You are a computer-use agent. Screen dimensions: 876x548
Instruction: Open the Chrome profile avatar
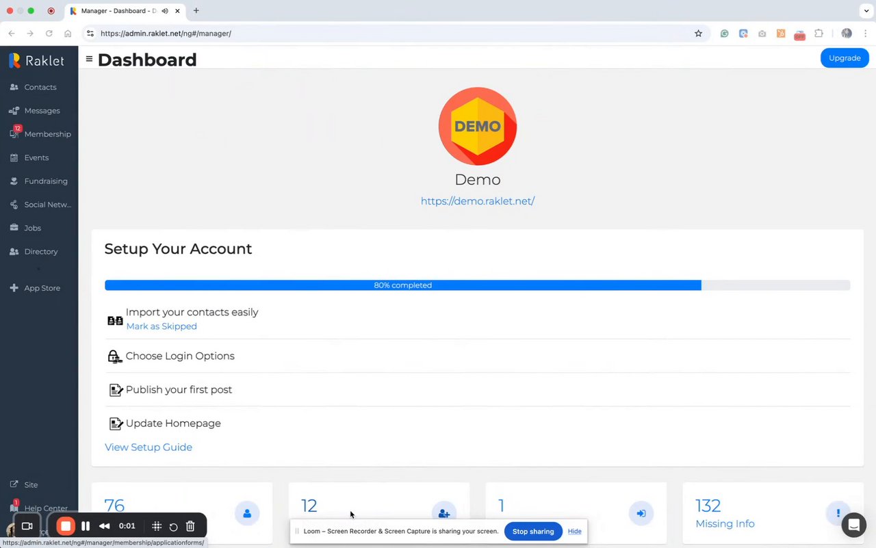pos(847,34)
